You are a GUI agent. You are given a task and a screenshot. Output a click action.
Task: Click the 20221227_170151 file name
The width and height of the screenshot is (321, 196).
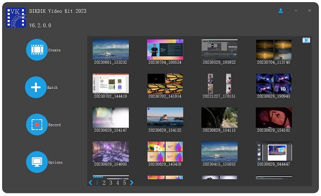point(219,96)
